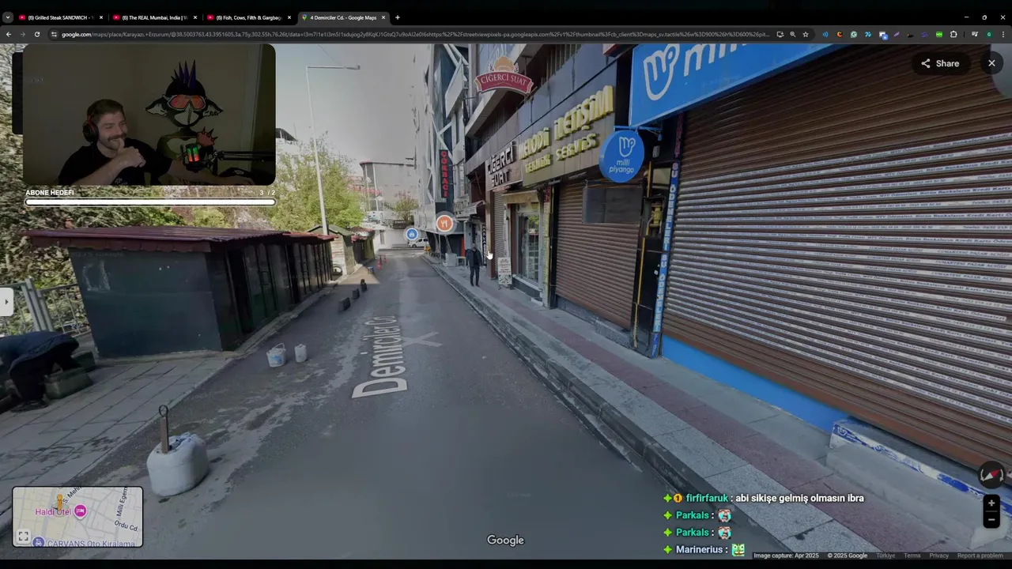1012x569 pixels.
Task: Click the Street View compass control
Action: (x=991, y=475)
